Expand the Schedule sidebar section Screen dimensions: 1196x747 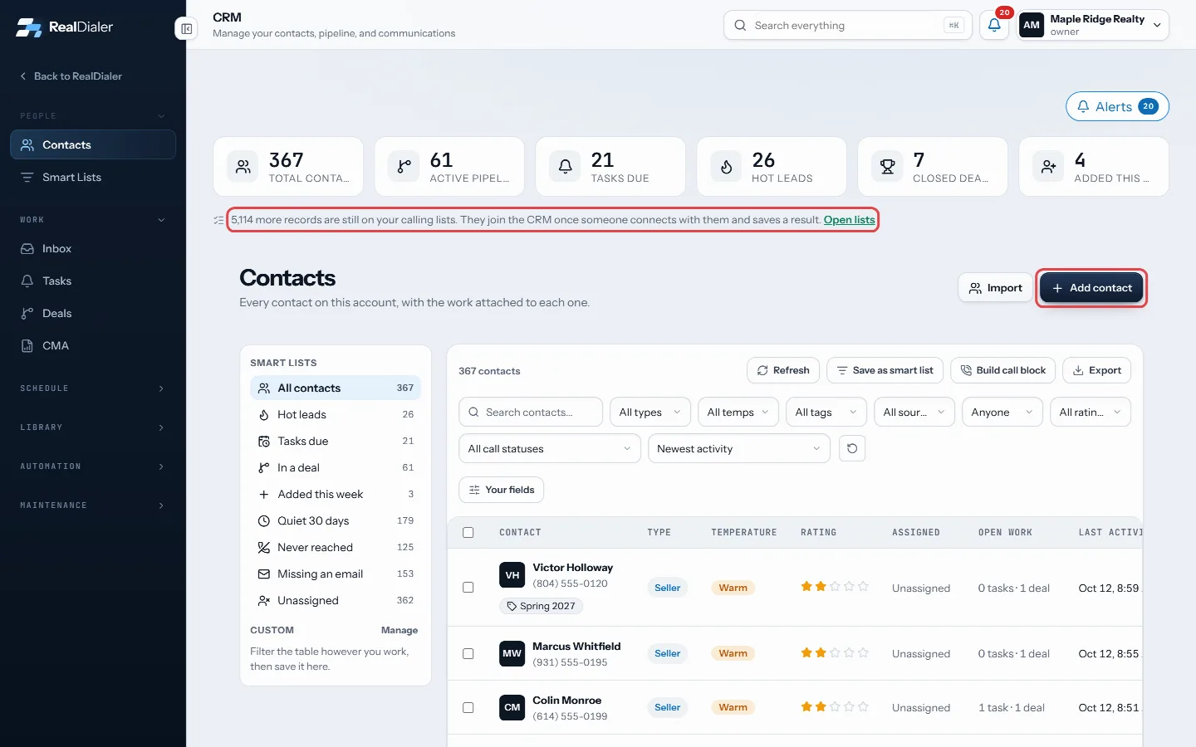click(x=93, y=388)
